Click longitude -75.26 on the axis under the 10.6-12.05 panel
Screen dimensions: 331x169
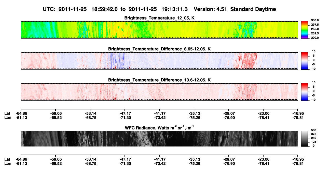click(x=194, y=118)
